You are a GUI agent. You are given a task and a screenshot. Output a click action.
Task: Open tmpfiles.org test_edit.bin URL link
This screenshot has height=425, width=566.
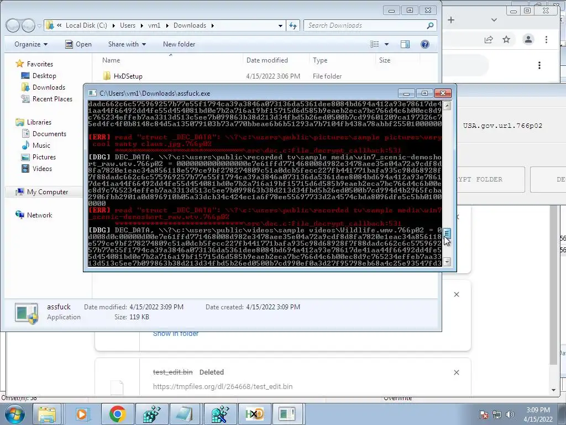click(x=223, y=386)
